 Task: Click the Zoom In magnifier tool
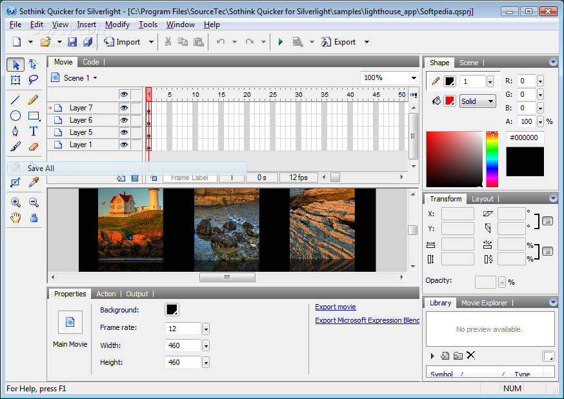pos(15,202)
